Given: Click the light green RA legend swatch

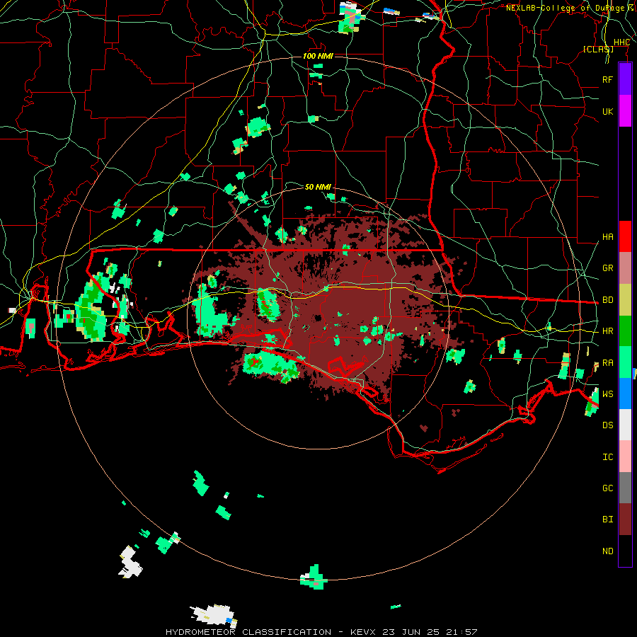Looking at the screenshot, I should [x=625, y=362].
